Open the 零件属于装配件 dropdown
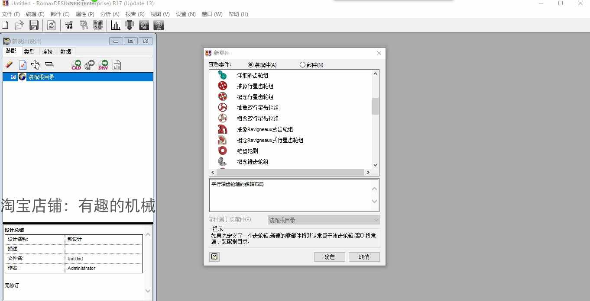The width and height of the screenshot is (590, 301). [x=324, y=220]
